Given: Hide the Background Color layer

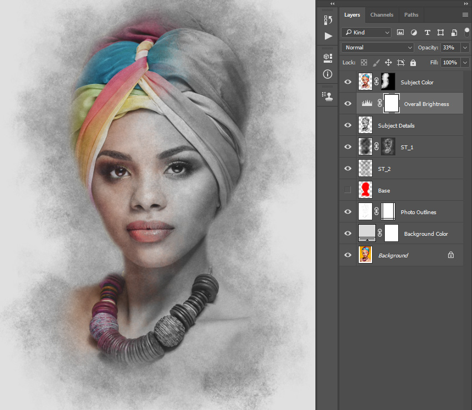Looking at the screenshot, I should pyautogui.click(x=348, y=234).
